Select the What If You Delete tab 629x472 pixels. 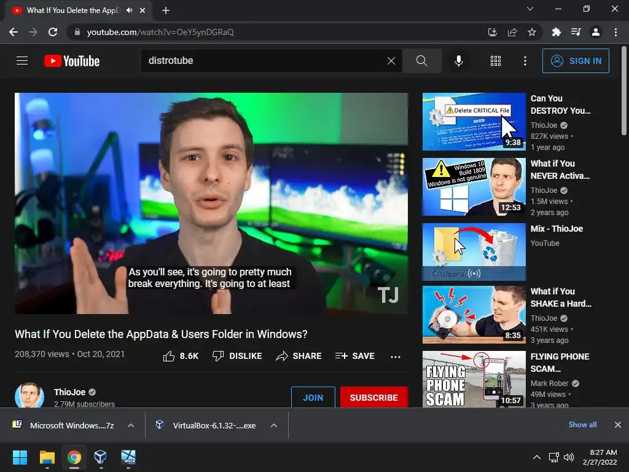pyautogui.click(x=73, y=10)
